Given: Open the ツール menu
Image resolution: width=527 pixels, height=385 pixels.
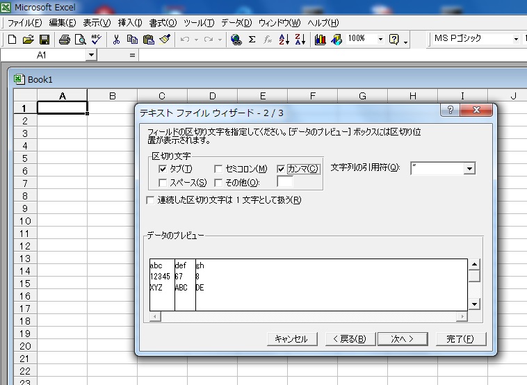Looking at the screenshot, I should [199, 23].
